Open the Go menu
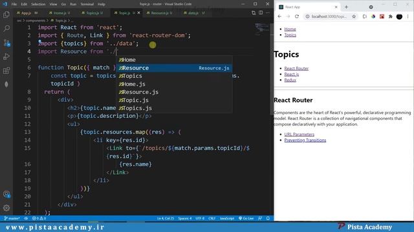414x232 pixels. [63, 5]
